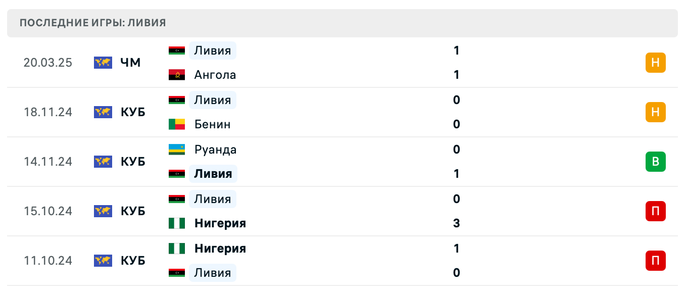This screenshot has width=686, height=294.
Task: Click the Angola flag icon
Action: pyautogui.click(x=176, y=74)
